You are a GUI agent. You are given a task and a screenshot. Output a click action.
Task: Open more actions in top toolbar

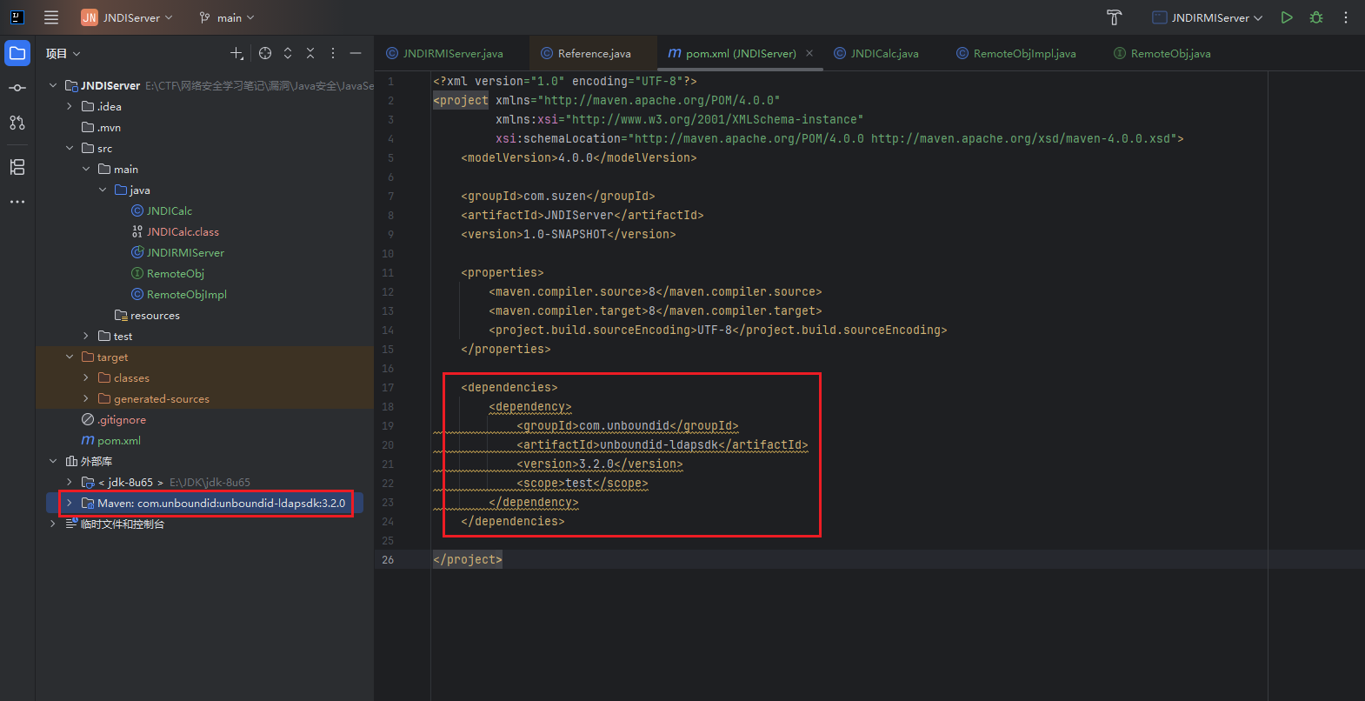point(1346,17)
